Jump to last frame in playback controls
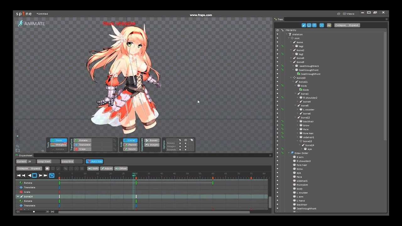 [x=46, y=175]
